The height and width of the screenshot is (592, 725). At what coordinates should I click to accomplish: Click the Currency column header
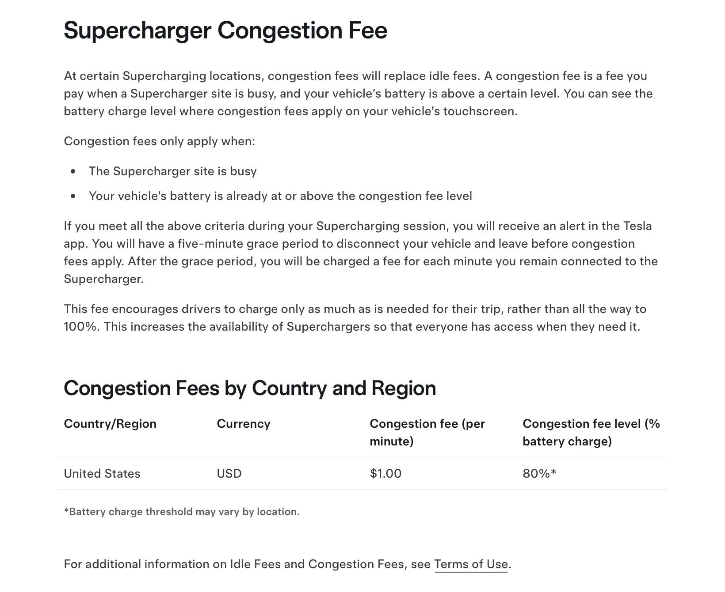[x=243, y=424]
